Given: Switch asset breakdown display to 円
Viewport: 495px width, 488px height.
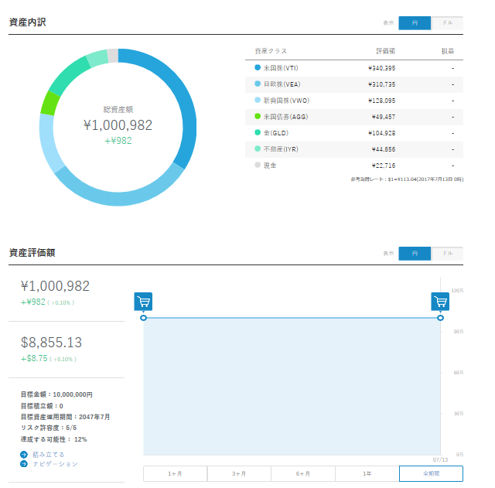Looking at the screenshot, I should click(415, 23).
